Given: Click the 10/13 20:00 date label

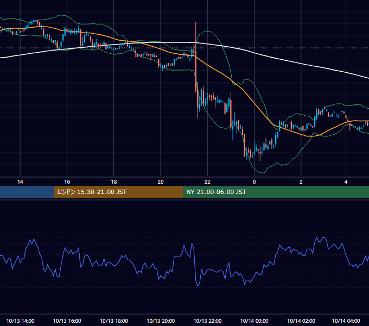Looking at the screenshot, I should point(161,321).
